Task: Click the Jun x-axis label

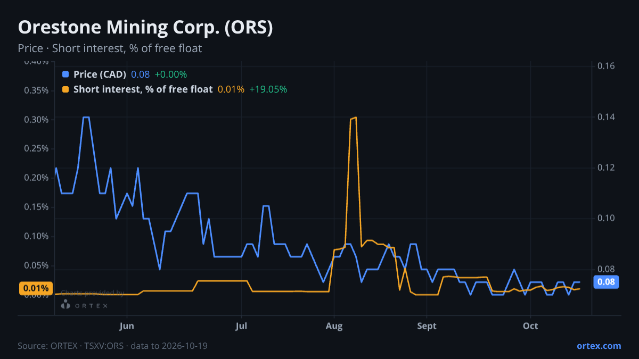Action: click(127, 326)
